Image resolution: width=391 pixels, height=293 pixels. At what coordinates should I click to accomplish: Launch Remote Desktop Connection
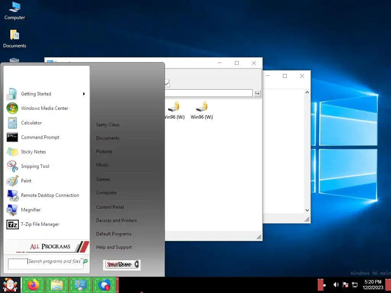46,195
